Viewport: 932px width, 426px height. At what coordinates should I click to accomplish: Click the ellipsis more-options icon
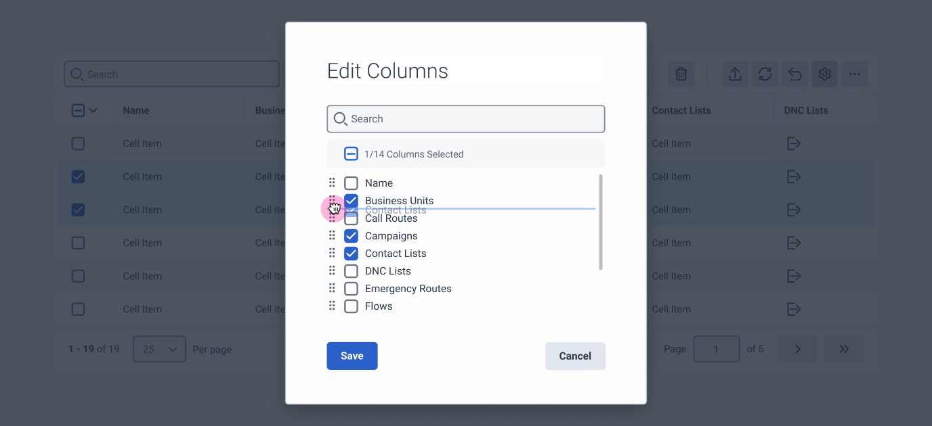(854, 74)
